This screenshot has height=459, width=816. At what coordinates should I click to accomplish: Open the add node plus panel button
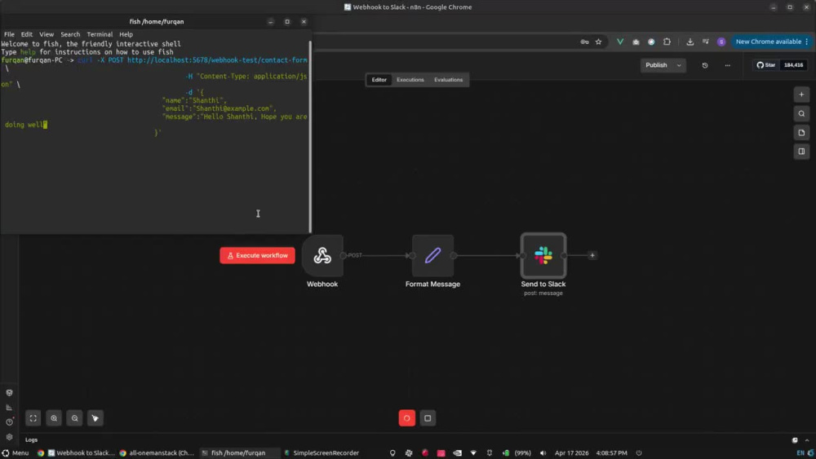tap(801, 95)
